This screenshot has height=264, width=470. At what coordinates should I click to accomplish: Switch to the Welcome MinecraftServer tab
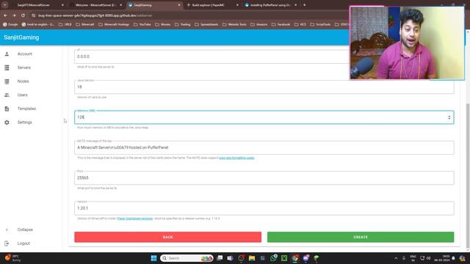[x=96, y=5]
